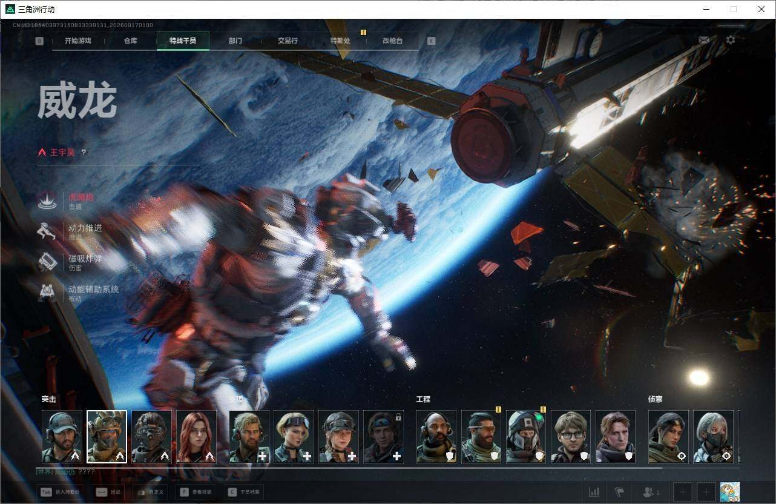Click the 支援 class heading
This screenshot has width=776, height=504.
(x=236, y=399)
